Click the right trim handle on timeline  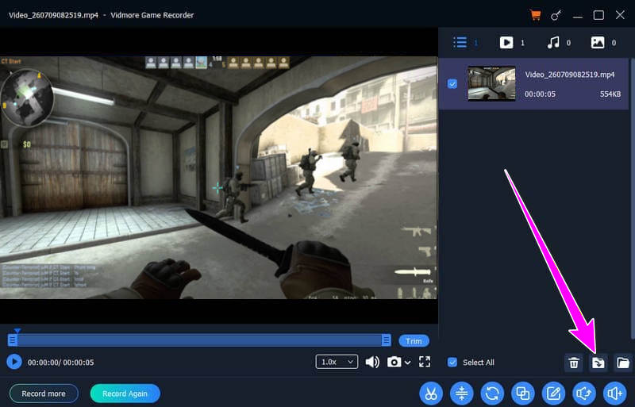point(387,340)
